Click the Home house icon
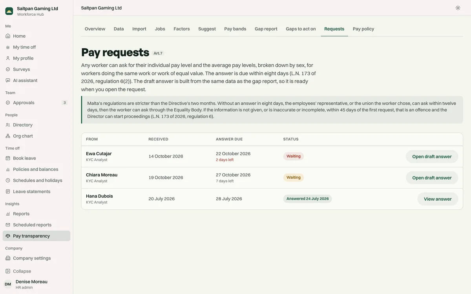Image resolution: width=471 pixels, height=294 pixels. click(x=8, y=36)
